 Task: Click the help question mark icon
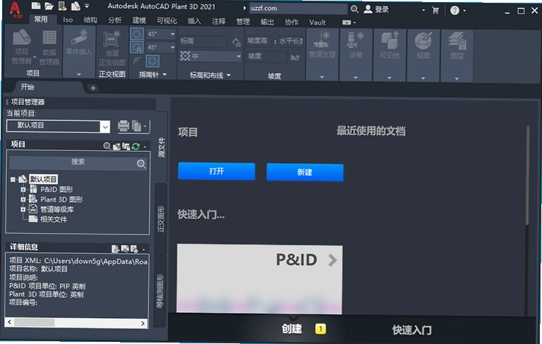(455, 10)
